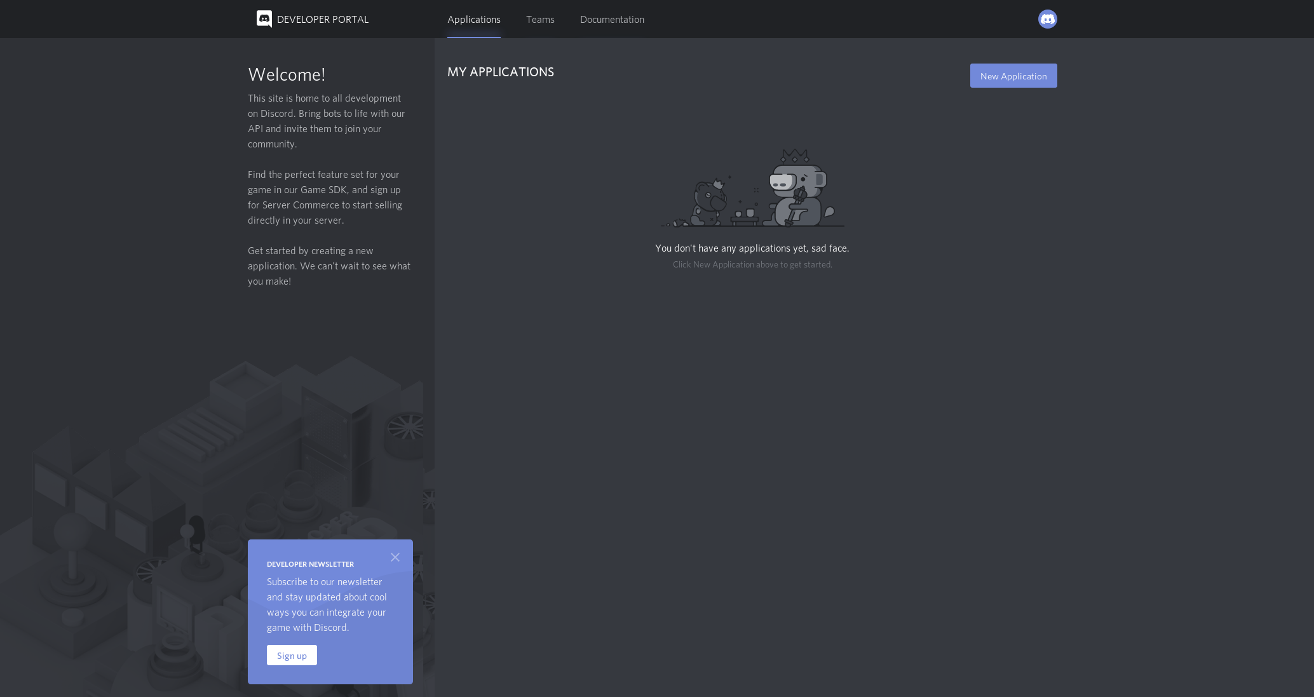Click the newsletter subscription description text
This screenshot has width=1314, height=697.
click(327, 605)
